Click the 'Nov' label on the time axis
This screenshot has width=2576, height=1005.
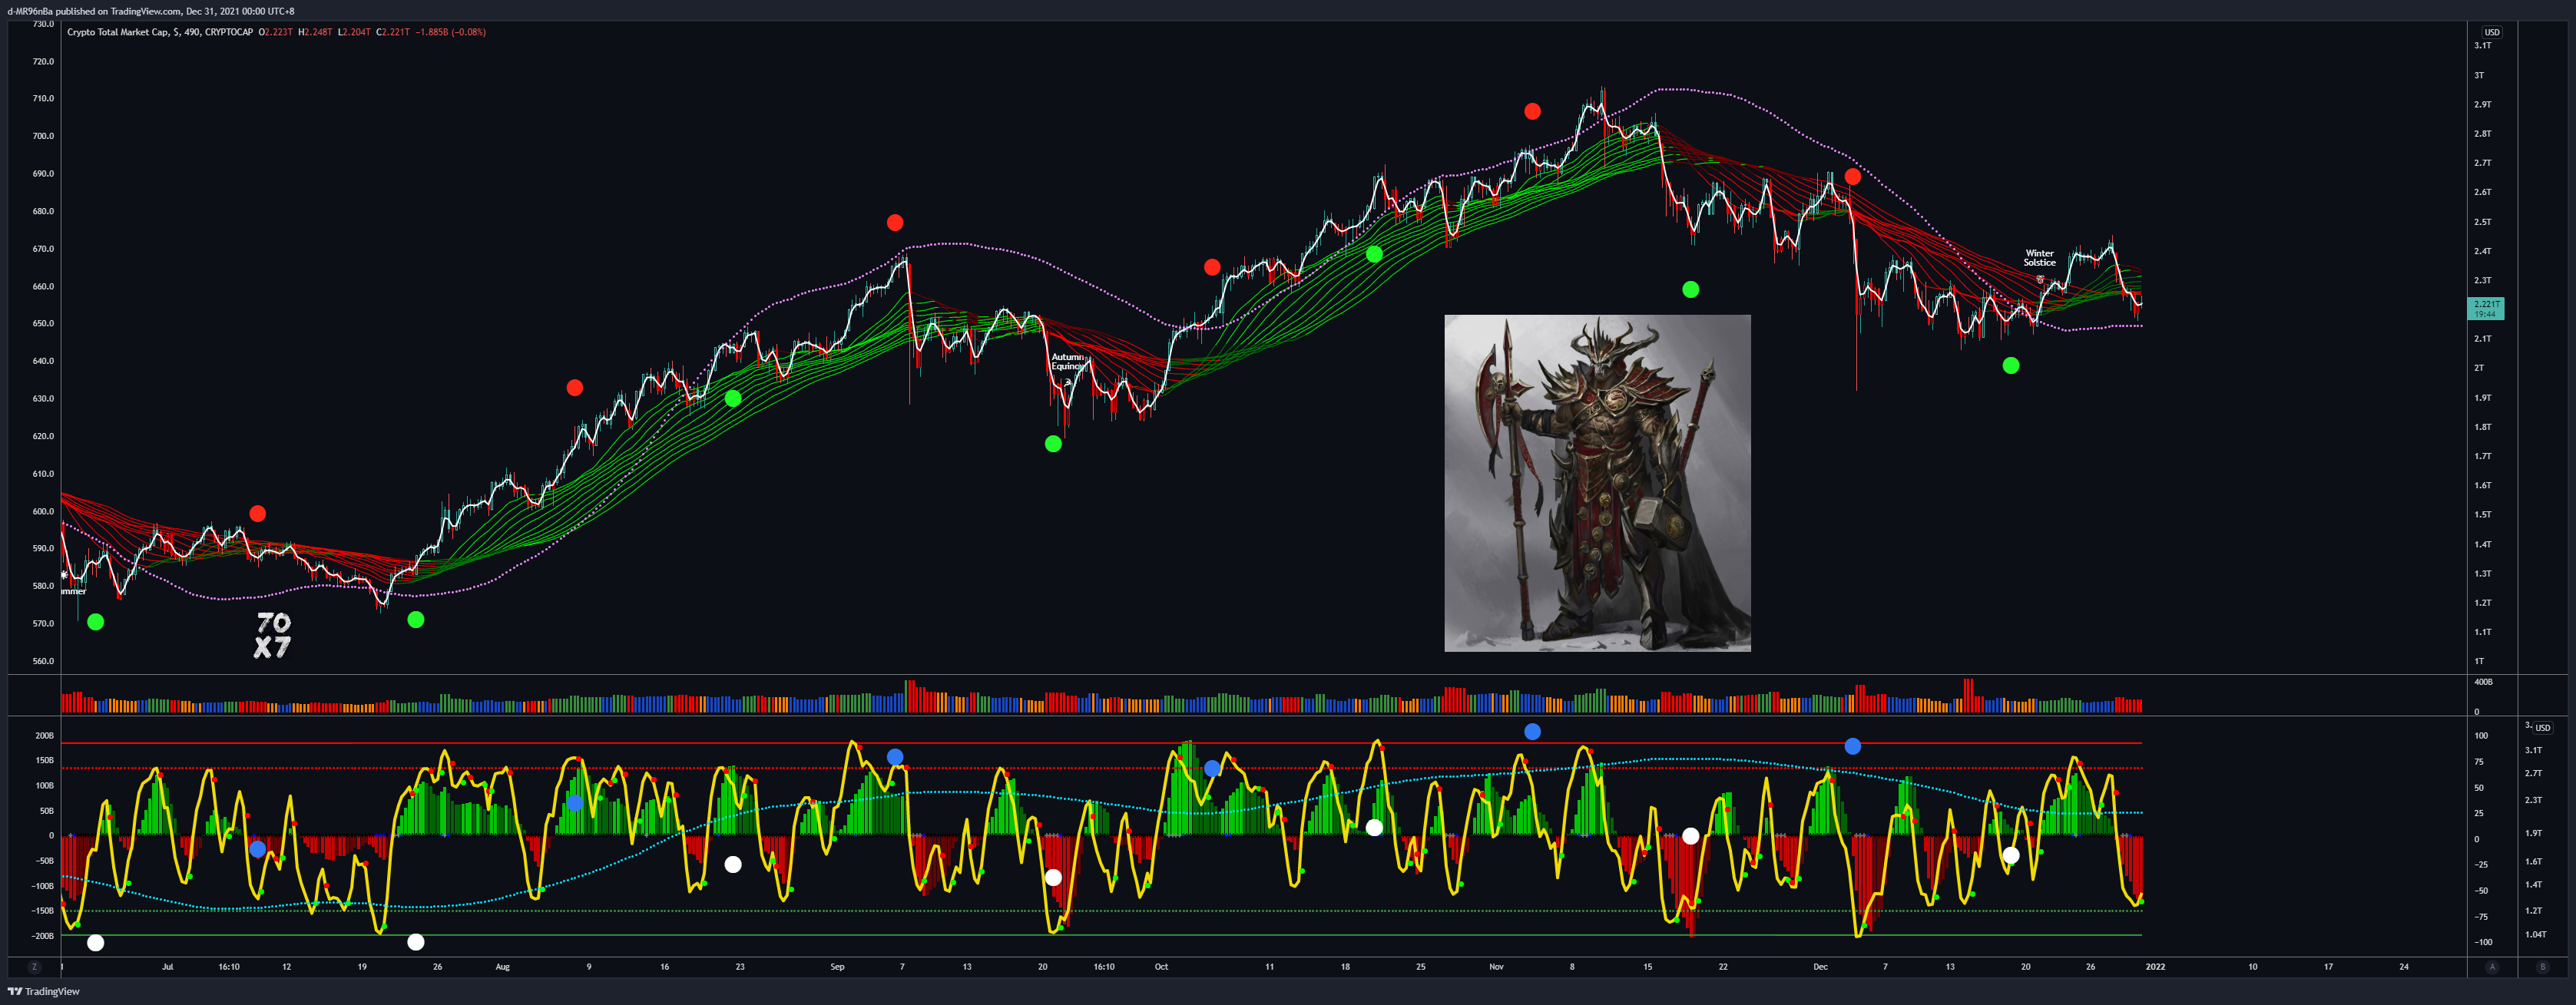[1496, 967]
